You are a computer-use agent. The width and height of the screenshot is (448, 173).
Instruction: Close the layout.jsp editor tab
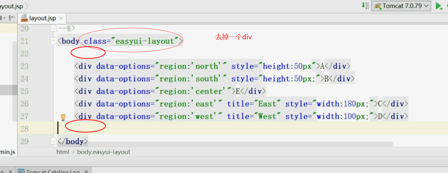(61, 18)
